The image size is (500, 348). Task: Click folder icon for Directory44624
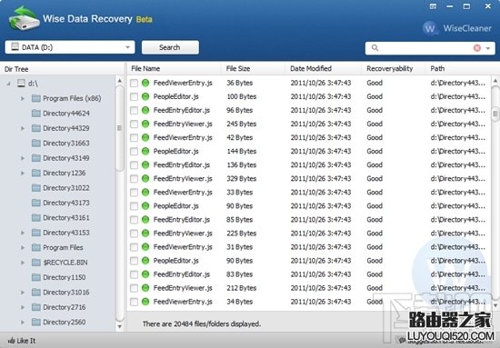click(36, 114)
